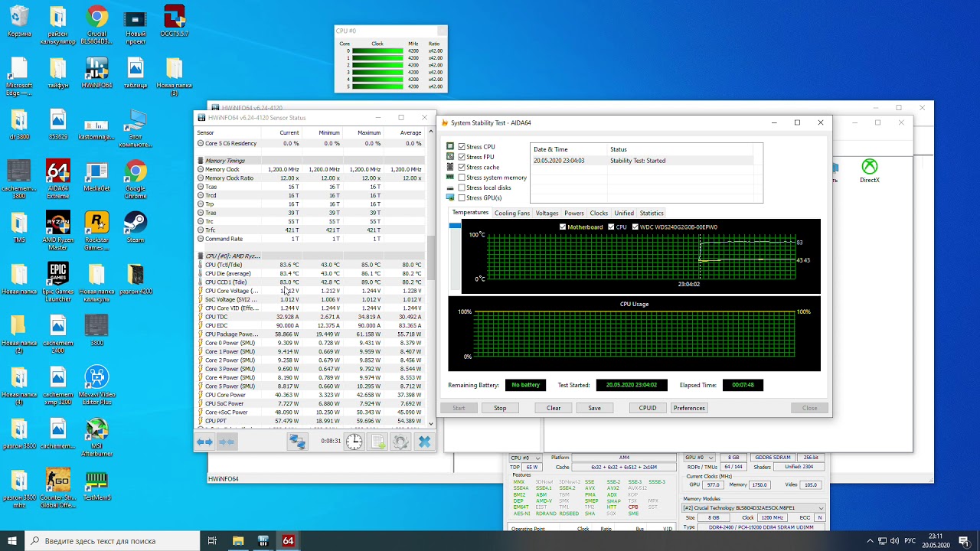Image resolution: width=980 pixels, height=551 pixels.
Task: Launch Rockstar Games Launcher shortcut
Action: 96,230
